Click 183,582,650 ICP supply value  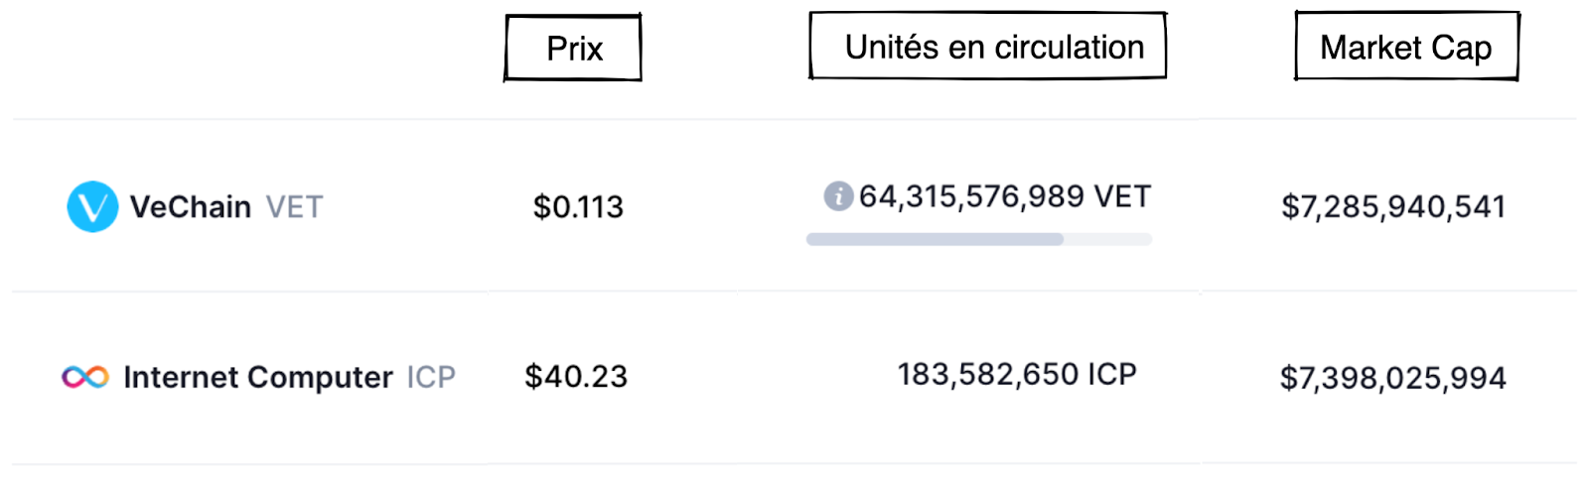coord(1017,375)
